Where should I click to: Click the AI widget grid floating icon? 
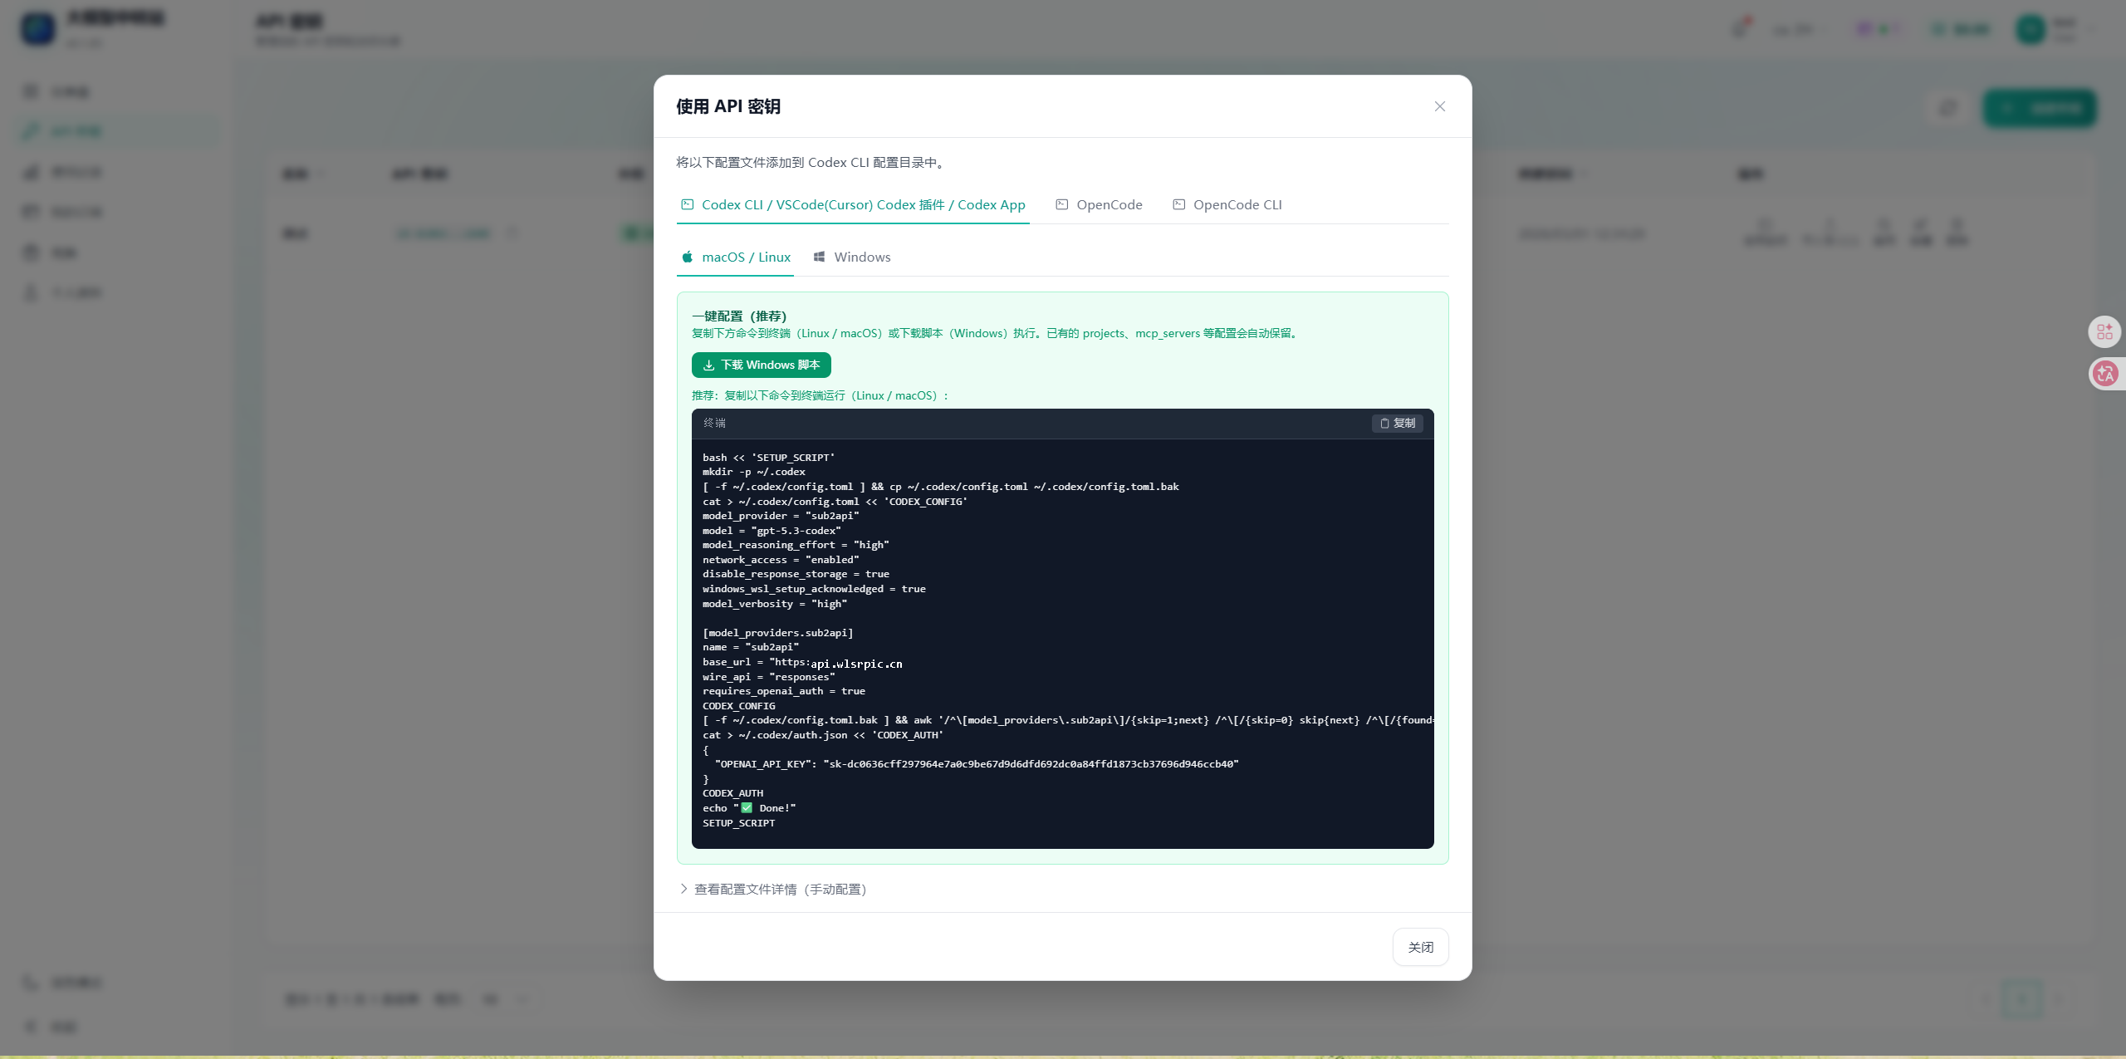[x=2104, y=332]
